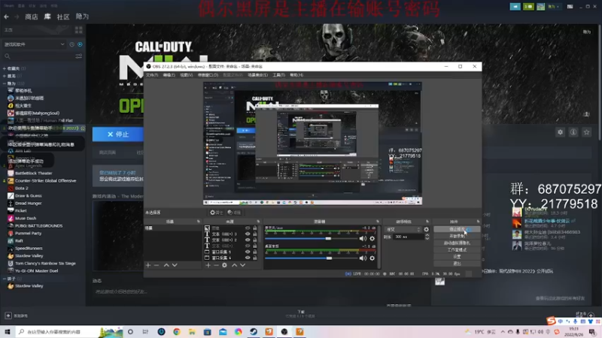Click the stop streaming button in OBS controls
Viewport: 602px width, 338px height.
457,229
